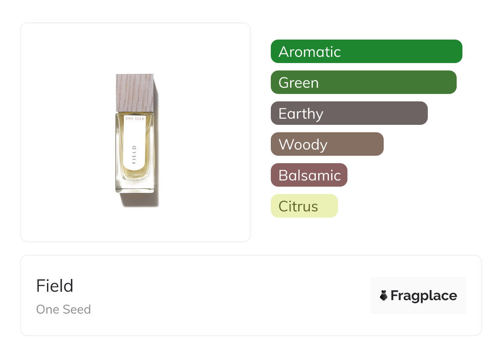
Task: Select the Green accord bar
Action: coord(364,82)
